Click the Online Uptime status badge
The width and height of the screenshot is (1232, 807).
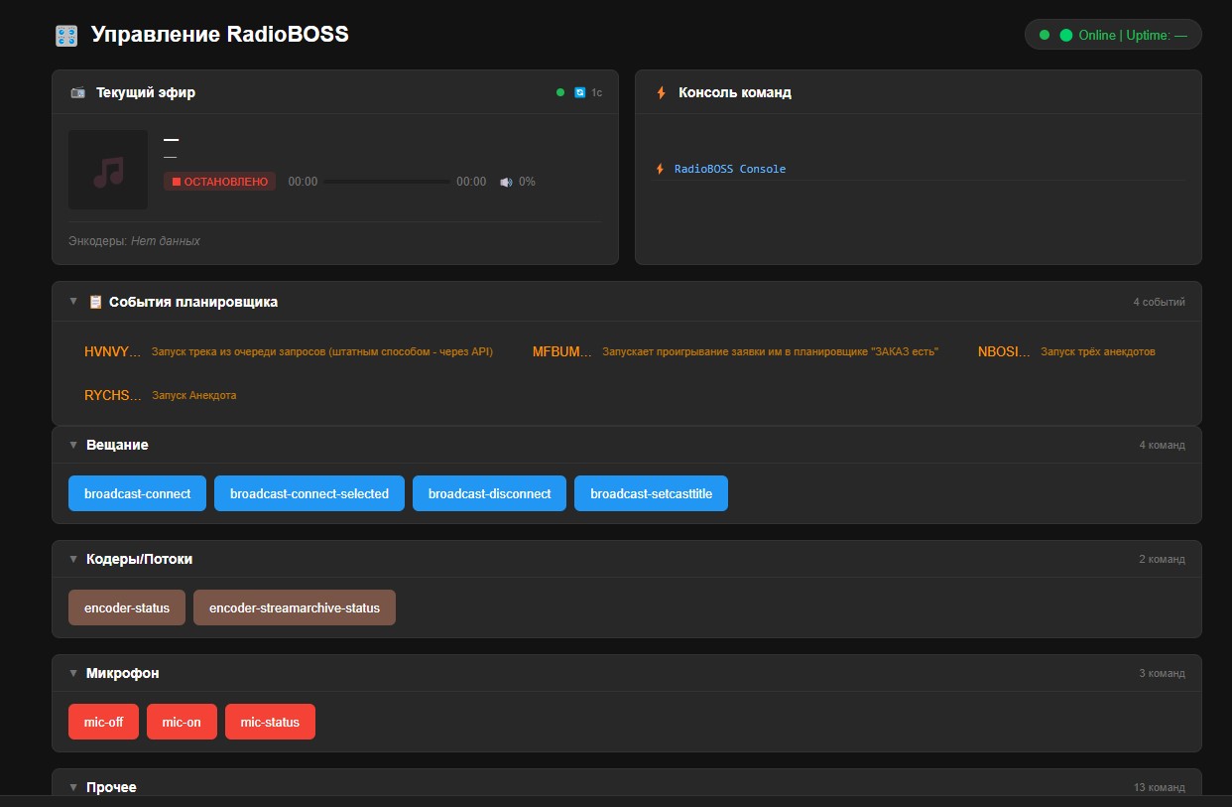coord(1113,35)
